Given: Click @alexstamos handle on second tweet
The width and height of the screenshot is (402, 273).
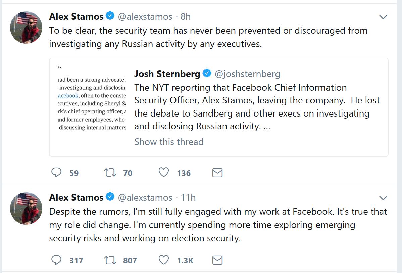Looking at the screenshot, I should (145, 197).
